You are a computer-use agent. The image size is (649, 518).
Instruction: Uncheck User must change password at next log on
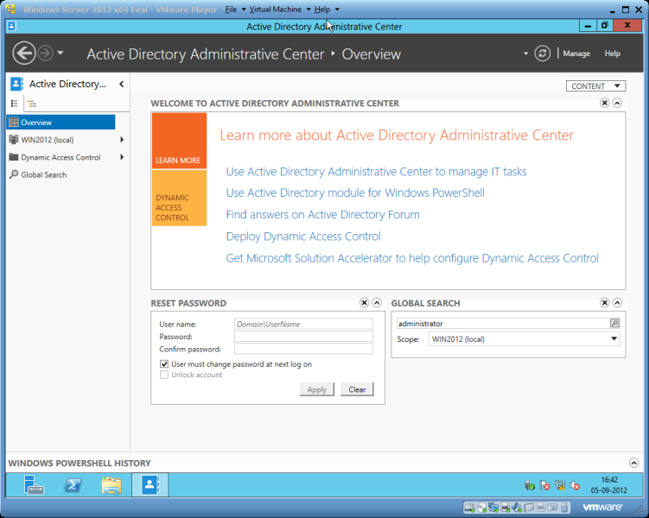tap(164, 364)
